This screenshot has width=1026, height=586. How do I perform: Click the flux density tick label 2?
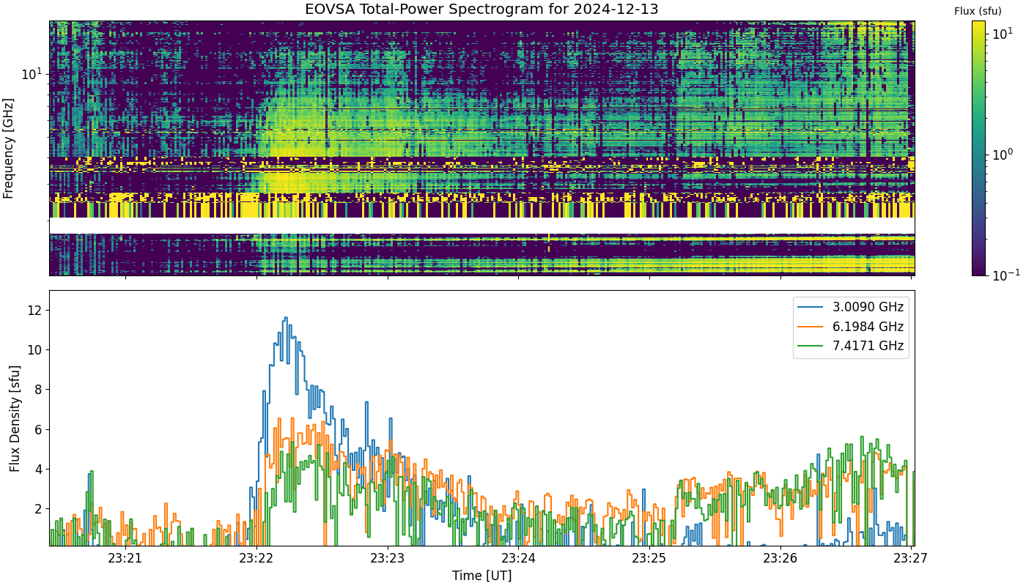click(40, 509)
